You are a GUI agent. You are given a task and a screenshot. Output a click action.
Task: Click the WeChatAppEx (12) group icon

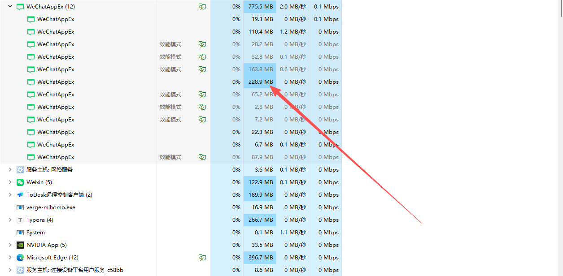pyautogui.click(x=20, y=7)
